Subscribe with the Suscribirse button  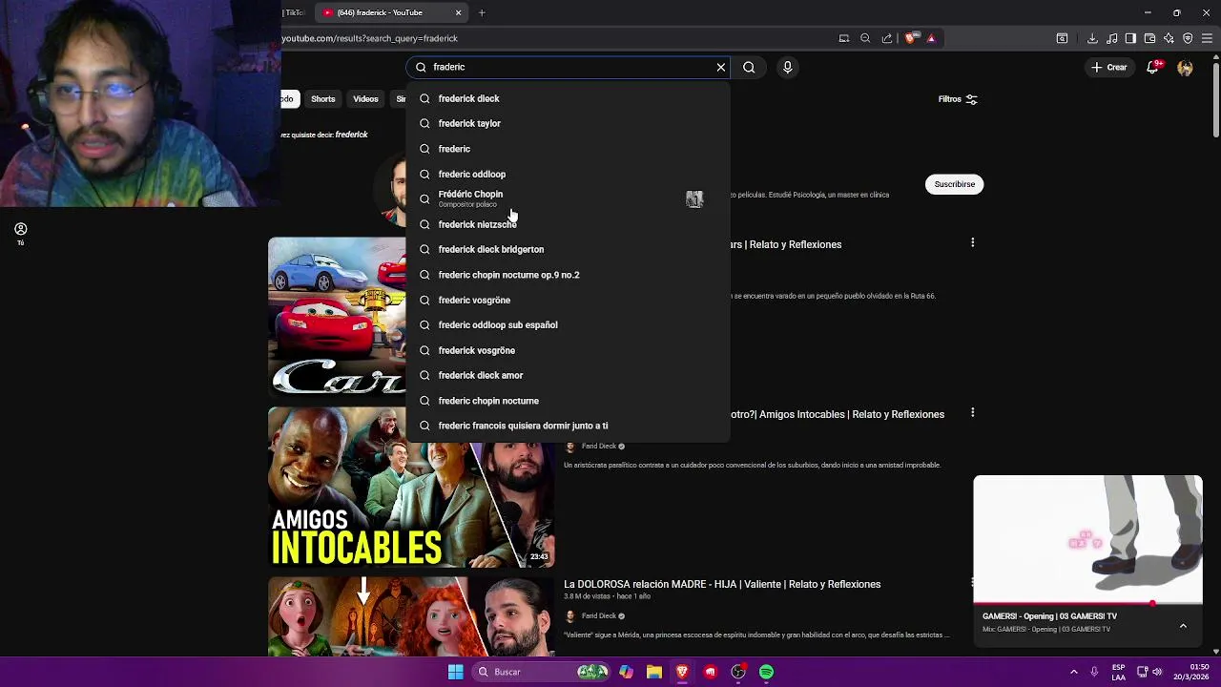click(954, 184)
